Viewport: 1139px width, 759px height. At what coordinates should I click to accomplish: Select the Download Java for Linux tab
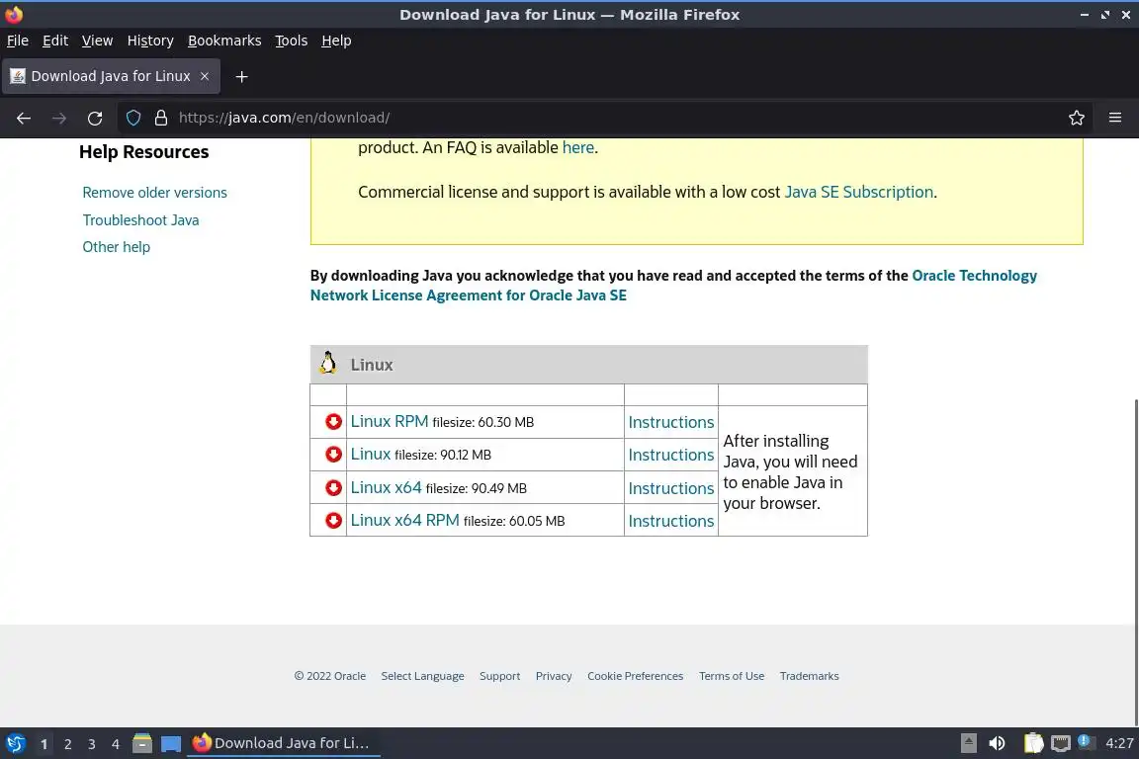111,76
